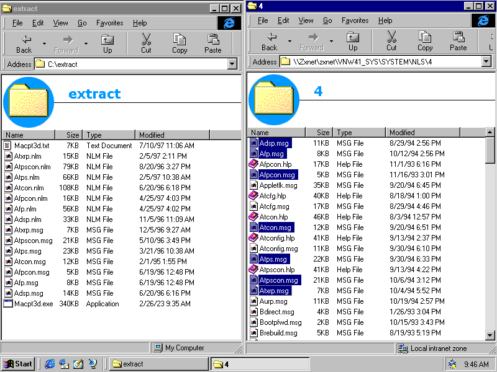Select Macpt3d.exe application icon
Screen dimensions: 497x372
(x=7, y=304)
